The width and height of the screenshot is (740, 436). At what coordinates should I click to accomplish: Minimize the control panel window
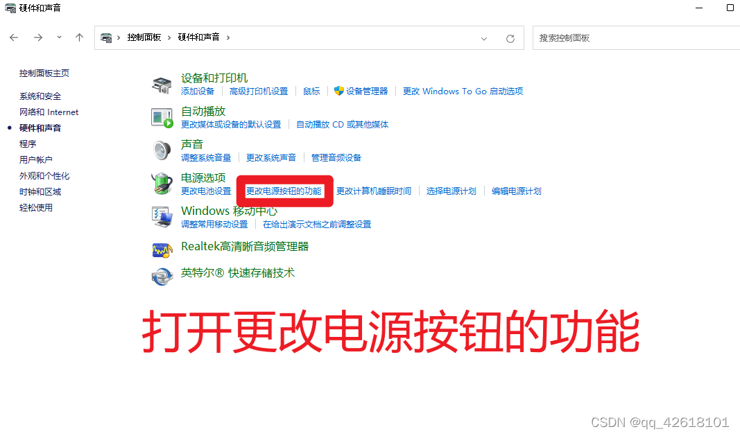699,8
